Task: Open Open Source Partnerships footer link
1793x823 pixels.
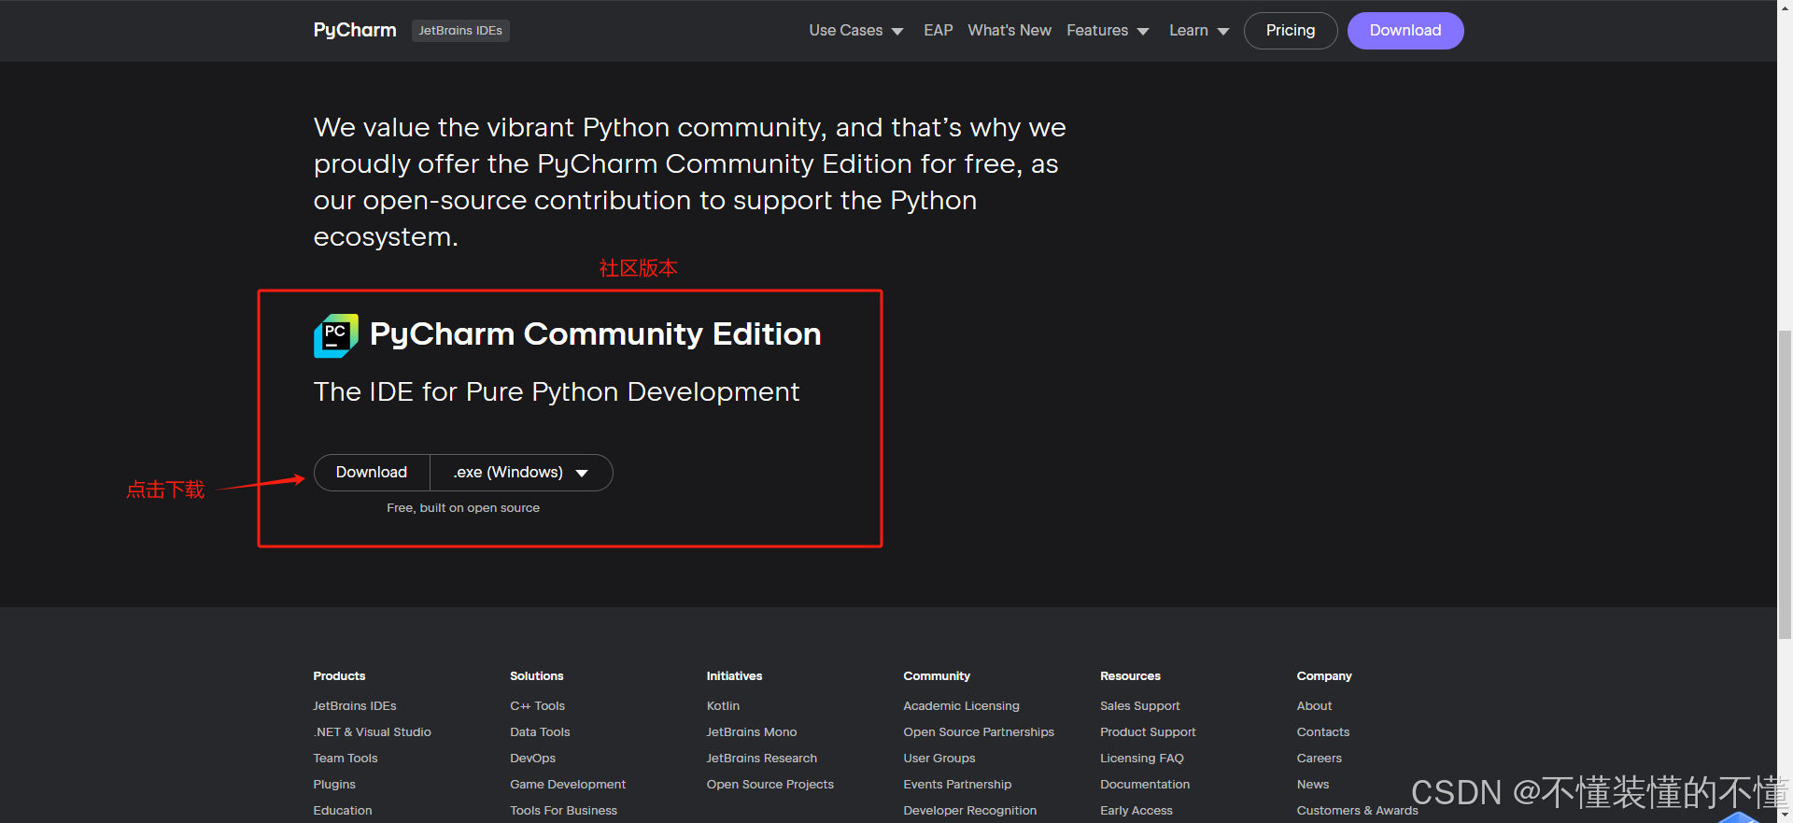Action: point(979,732)
